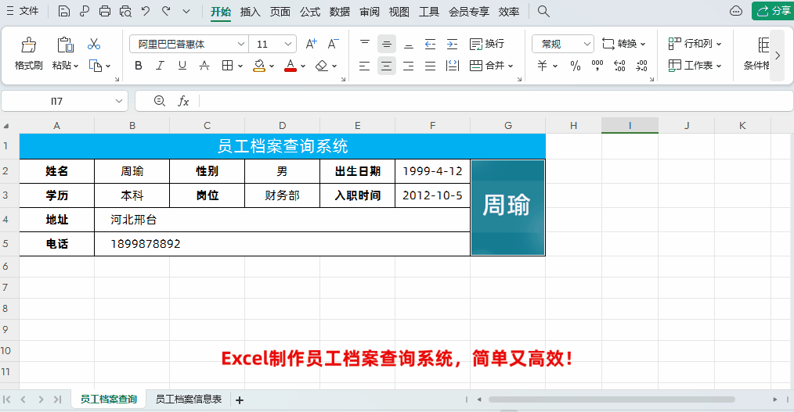Open the cloud sync icon
This screenshot has width=794, height=412.
[x=736, y=11]
